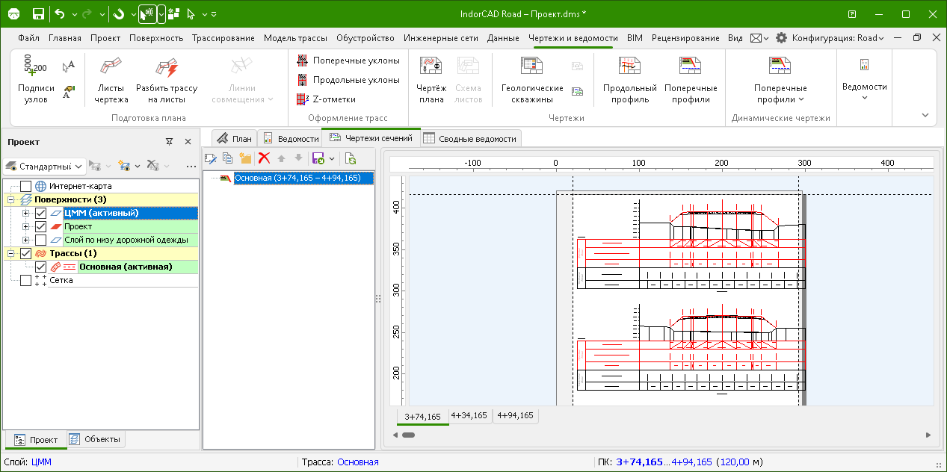Click Поперечные уклоны button

pyautogui.click(x=348, y=60)
